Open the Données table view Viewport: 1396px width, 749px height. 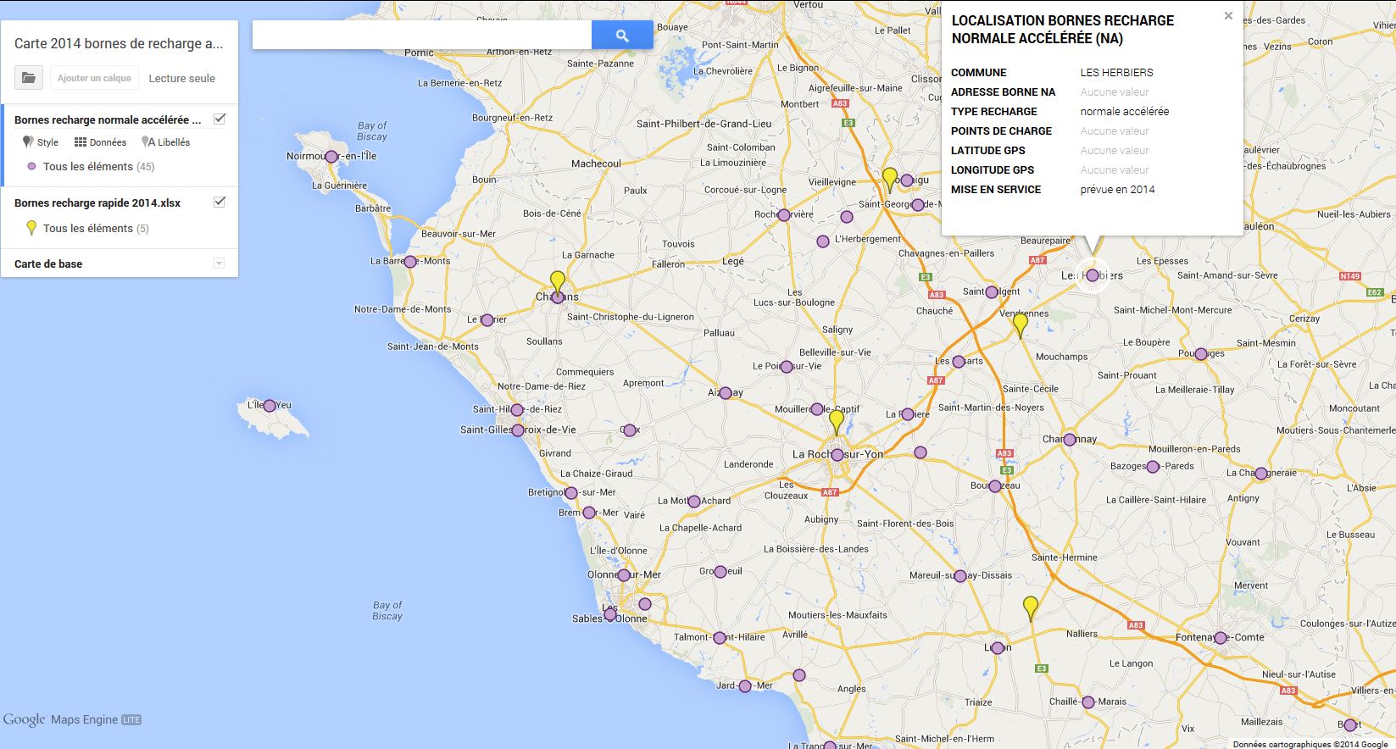click(x=100, y=142)
